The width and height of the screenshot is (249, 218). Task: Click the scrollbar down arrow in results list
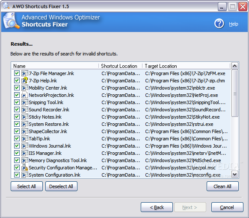(x=235, y=174)
